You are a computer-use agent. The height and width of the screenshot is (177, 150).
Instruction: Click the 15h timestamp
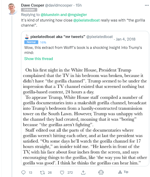(x=79, y=5)
